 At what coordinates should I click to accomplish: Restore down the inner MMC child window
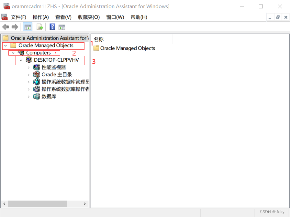pyautogui.click(x=278, y=17)
